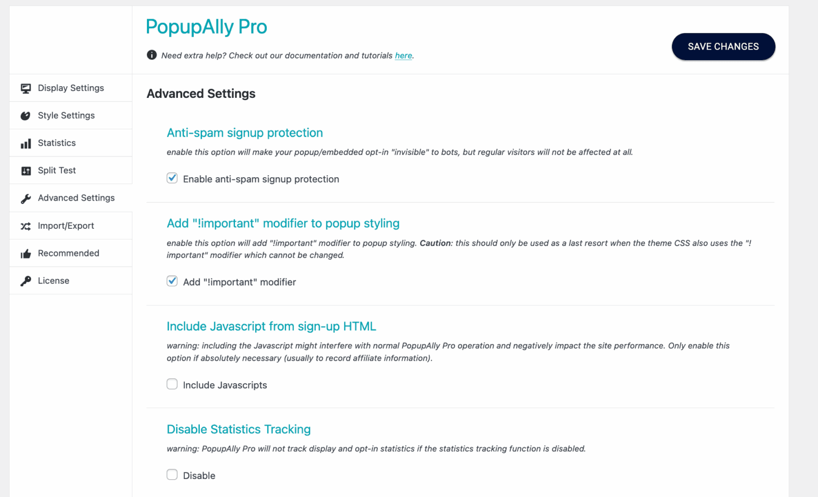Click the key icon beside License

[26, 280]
